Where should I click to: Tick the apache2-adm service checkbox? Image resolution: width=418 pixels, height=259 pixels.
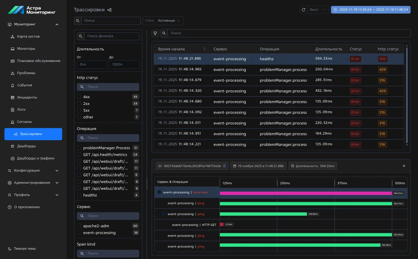click(x=79, y=226)
